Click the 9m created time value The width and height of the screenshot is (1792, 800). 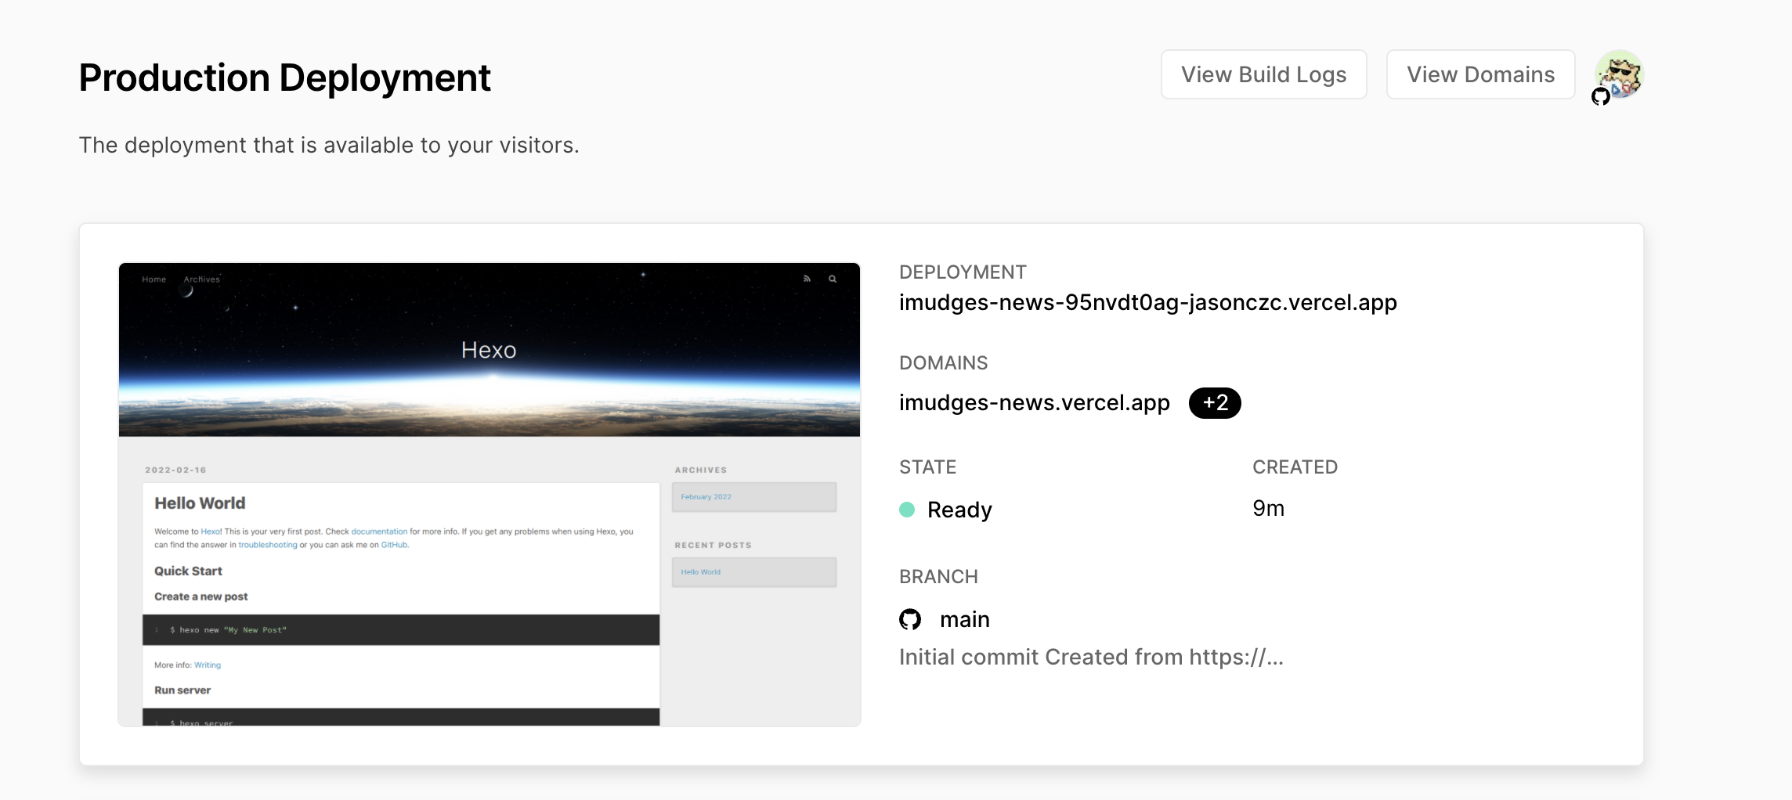tap(1268, 508)
